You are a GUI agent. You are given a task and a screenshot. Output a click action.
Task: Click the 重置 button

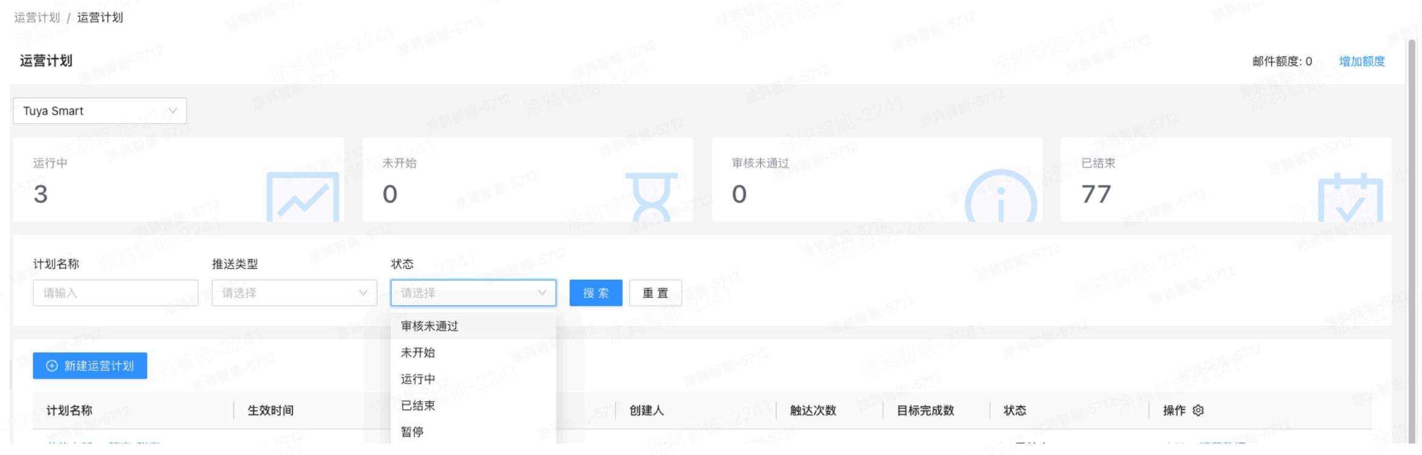656,293
